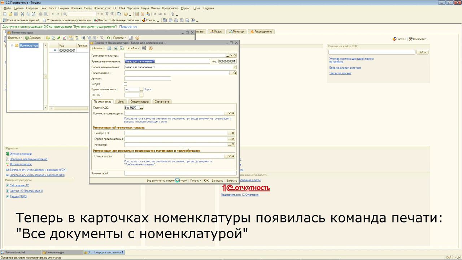Click the Найти button in ИТС panel

tap(422, 52)
